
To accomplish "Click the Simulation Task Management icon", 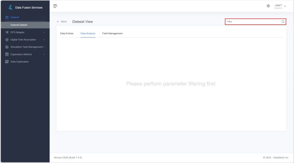I will click(7, 47).
